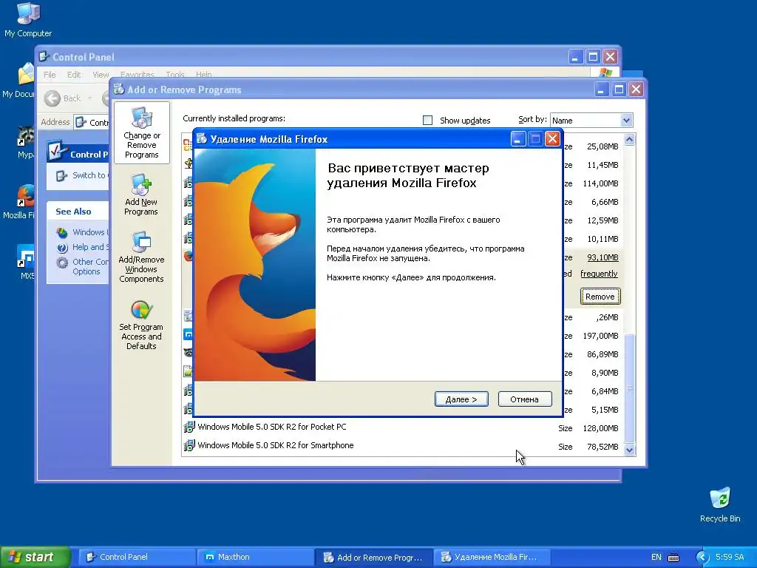Image resolution: width=757 pixels, height=568 pixels.
Task: Click the 197,00MB size entry
Action: [600, 336]
